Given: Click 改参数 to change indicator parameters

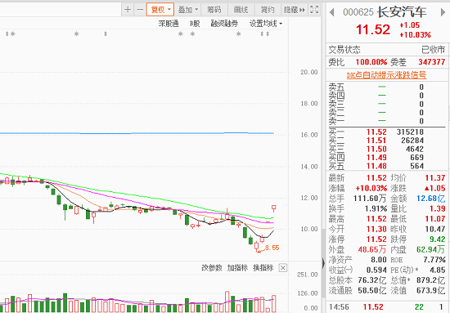Looking at the screenshot, I should (x=212, y=268).
